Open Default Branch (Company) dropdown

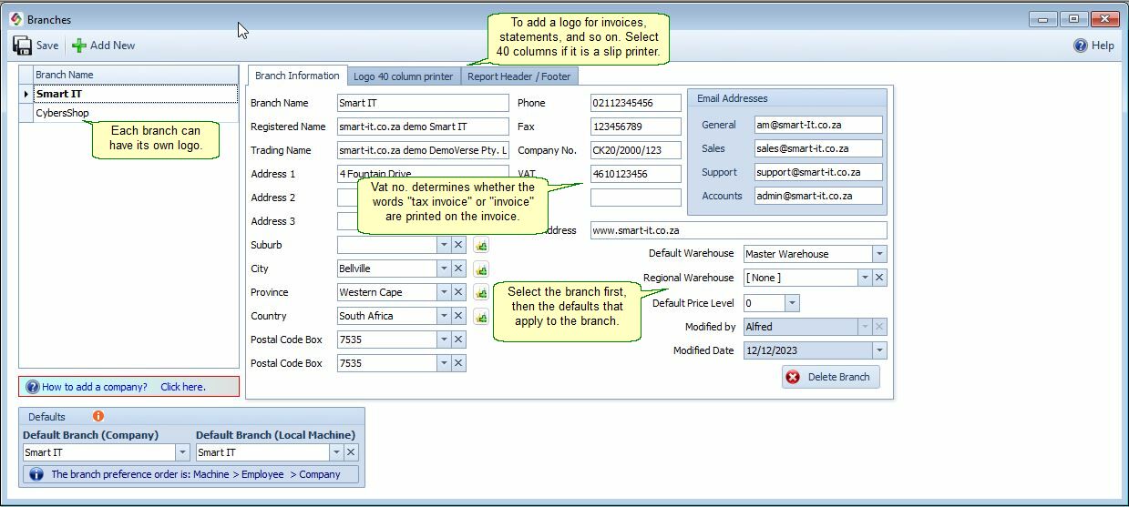[x=182, y=452]
